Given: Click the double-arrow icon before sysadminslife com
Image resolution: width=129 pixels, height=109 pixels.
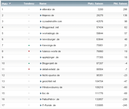Looking at the screenshot, I should tap(41, 21).
